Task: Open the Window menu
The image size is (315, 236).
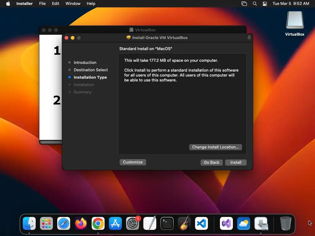Action: coord(73,3)
